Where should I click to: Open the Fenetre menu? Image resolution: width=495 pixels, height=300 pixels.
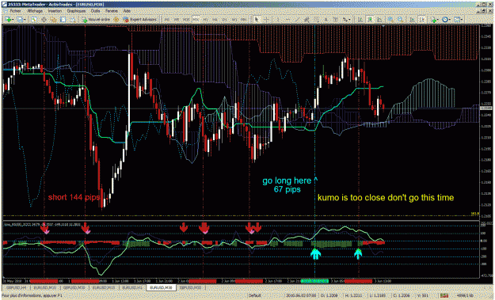pyautogui.click(x=112, y=11)
